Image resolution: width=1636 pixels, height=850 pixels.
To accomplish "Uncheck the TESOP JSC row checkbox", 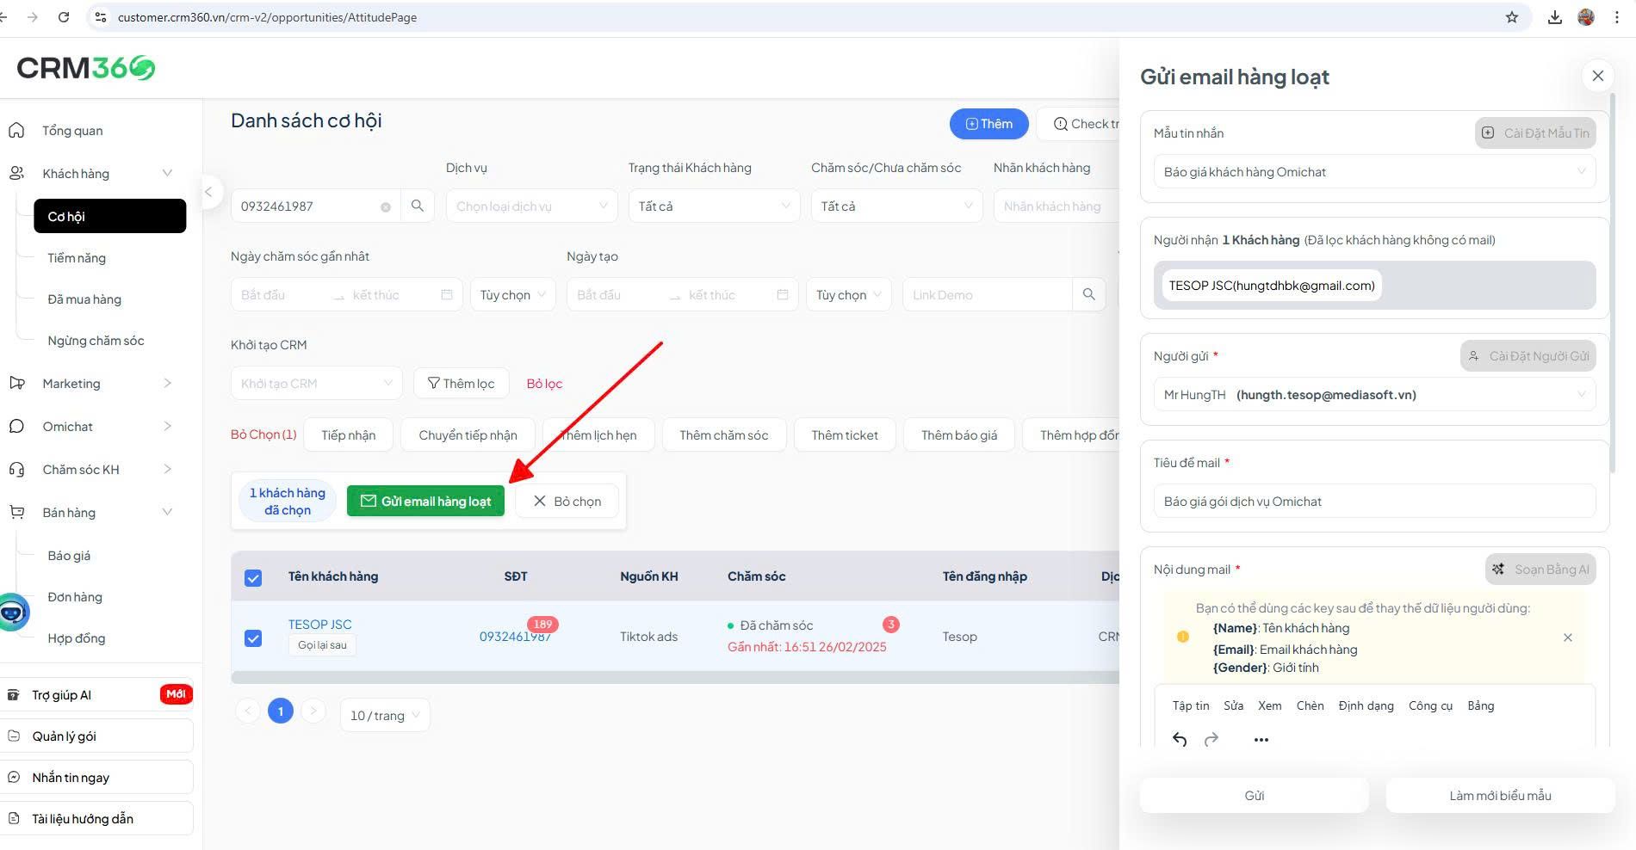I will click(253, 638).
